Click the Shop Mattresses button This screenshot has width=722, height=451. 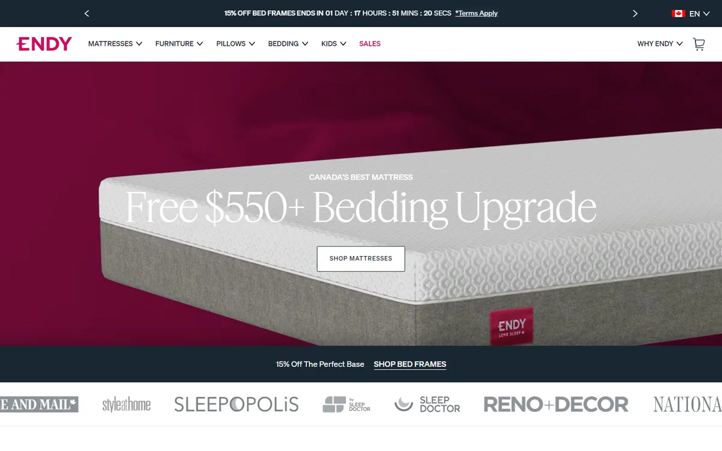pyautogui.click(x=361, y=259)
